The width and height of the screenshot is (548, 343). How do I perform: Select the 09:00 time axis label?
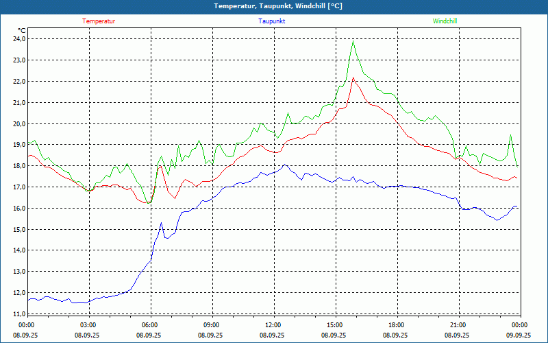click(211, 325)
